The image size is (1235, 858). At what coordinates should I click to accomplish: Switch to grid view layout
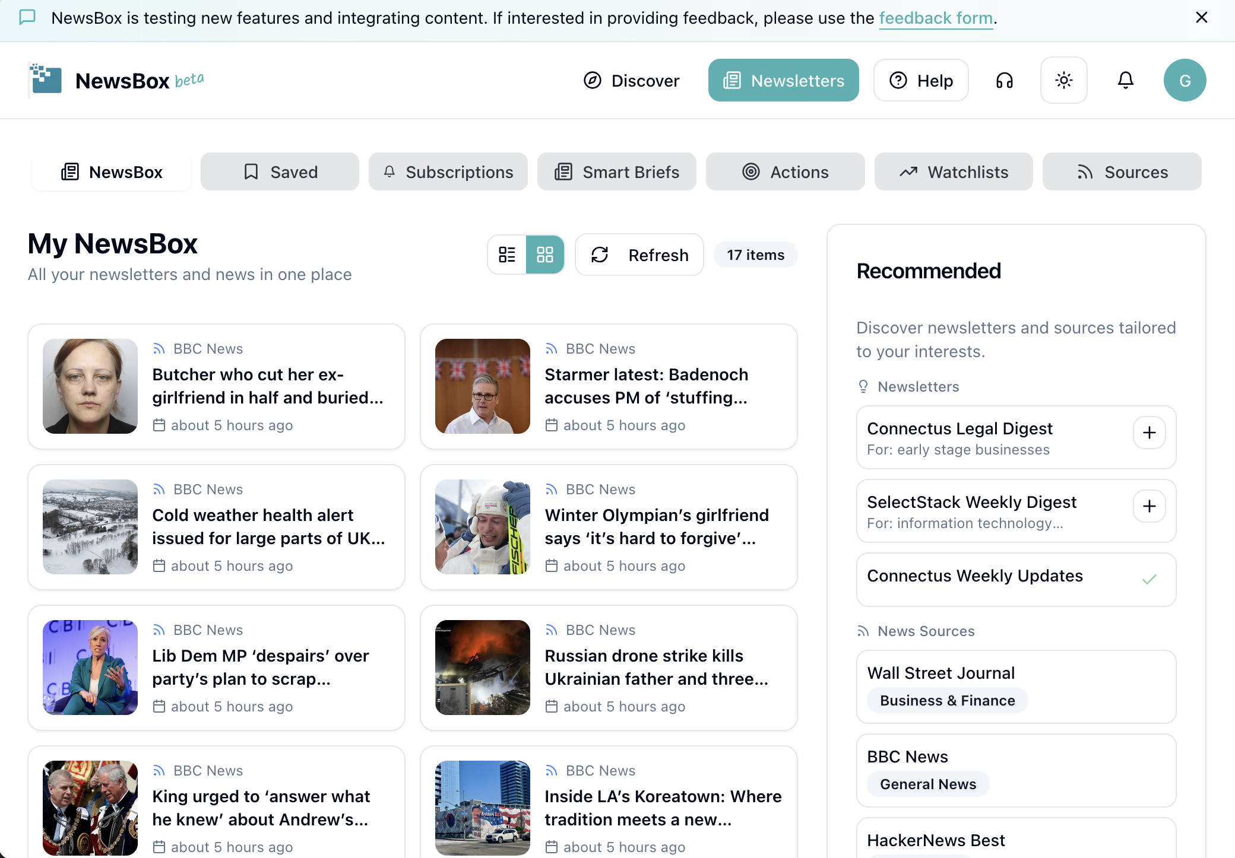click(544, 255)
